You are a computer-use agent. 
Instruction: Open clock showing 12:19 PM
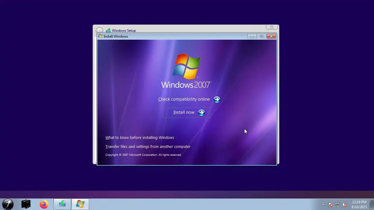(x=359, y=204)
